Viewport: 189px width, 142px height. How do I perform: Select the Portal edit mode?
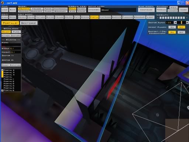tap(94, 17)
